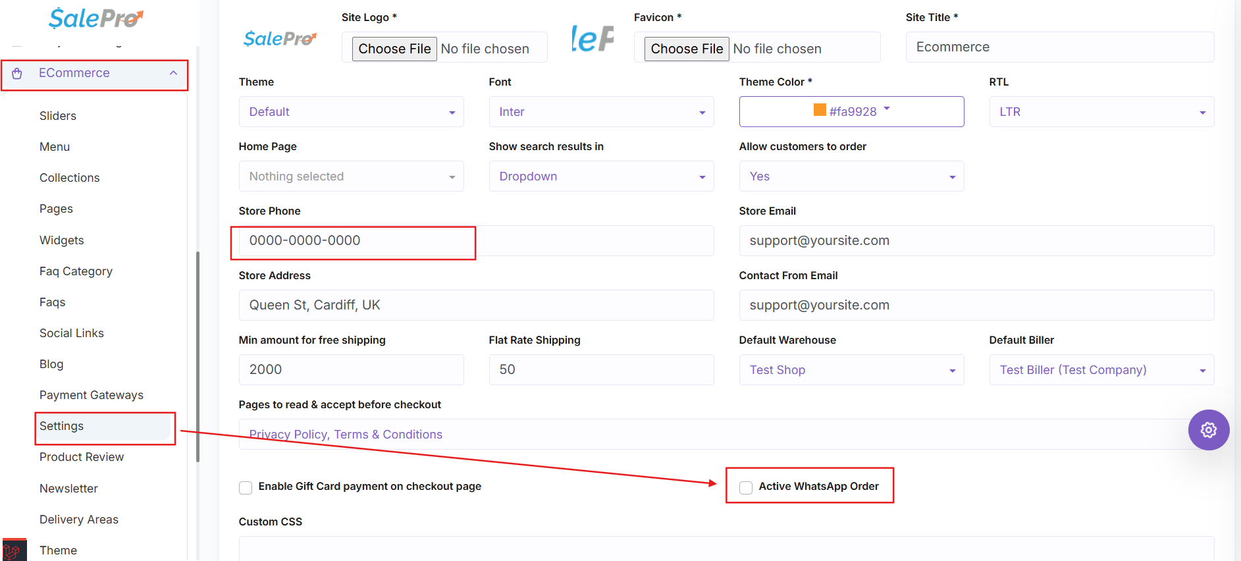Open the Theme dropdown showing Default
The image size is (1241, 561).
[351, 112]
